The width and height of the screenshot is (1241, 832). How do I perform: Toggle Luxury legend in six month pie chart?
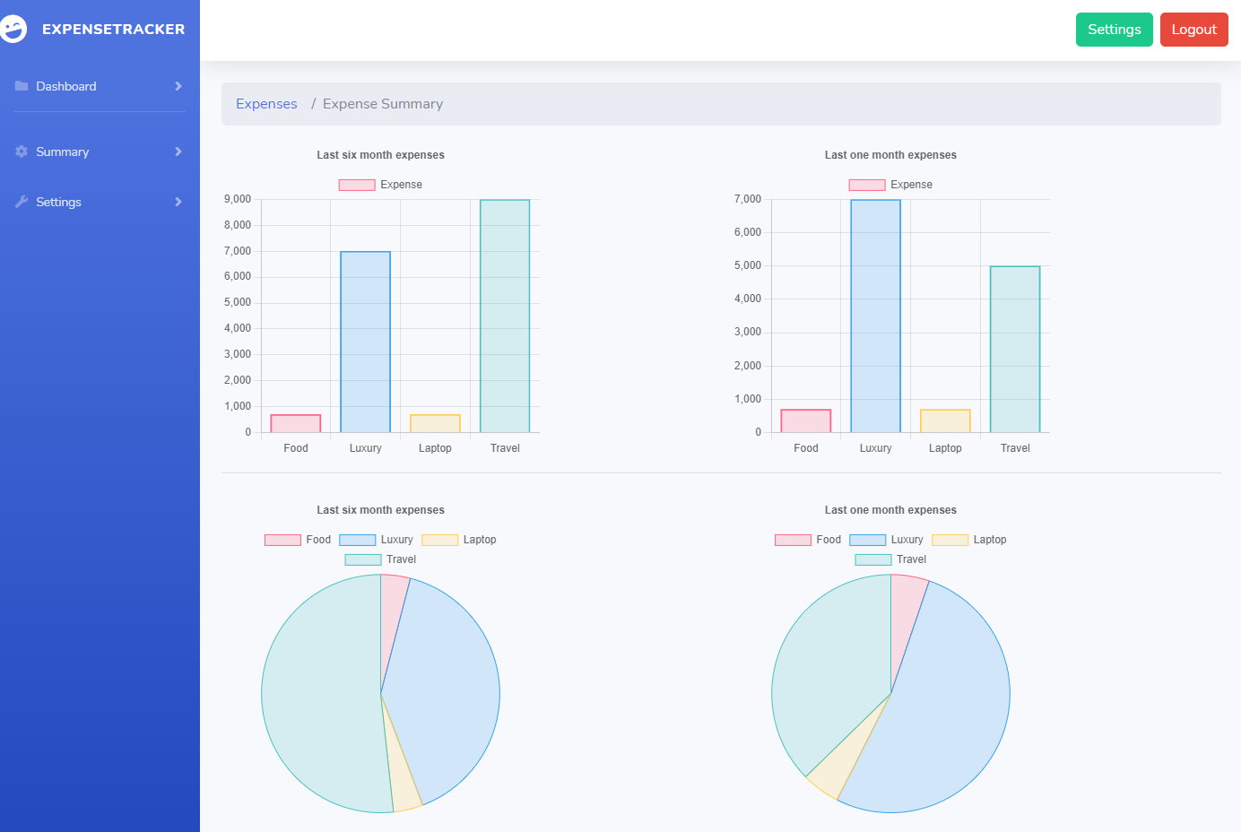pos(376,540)
